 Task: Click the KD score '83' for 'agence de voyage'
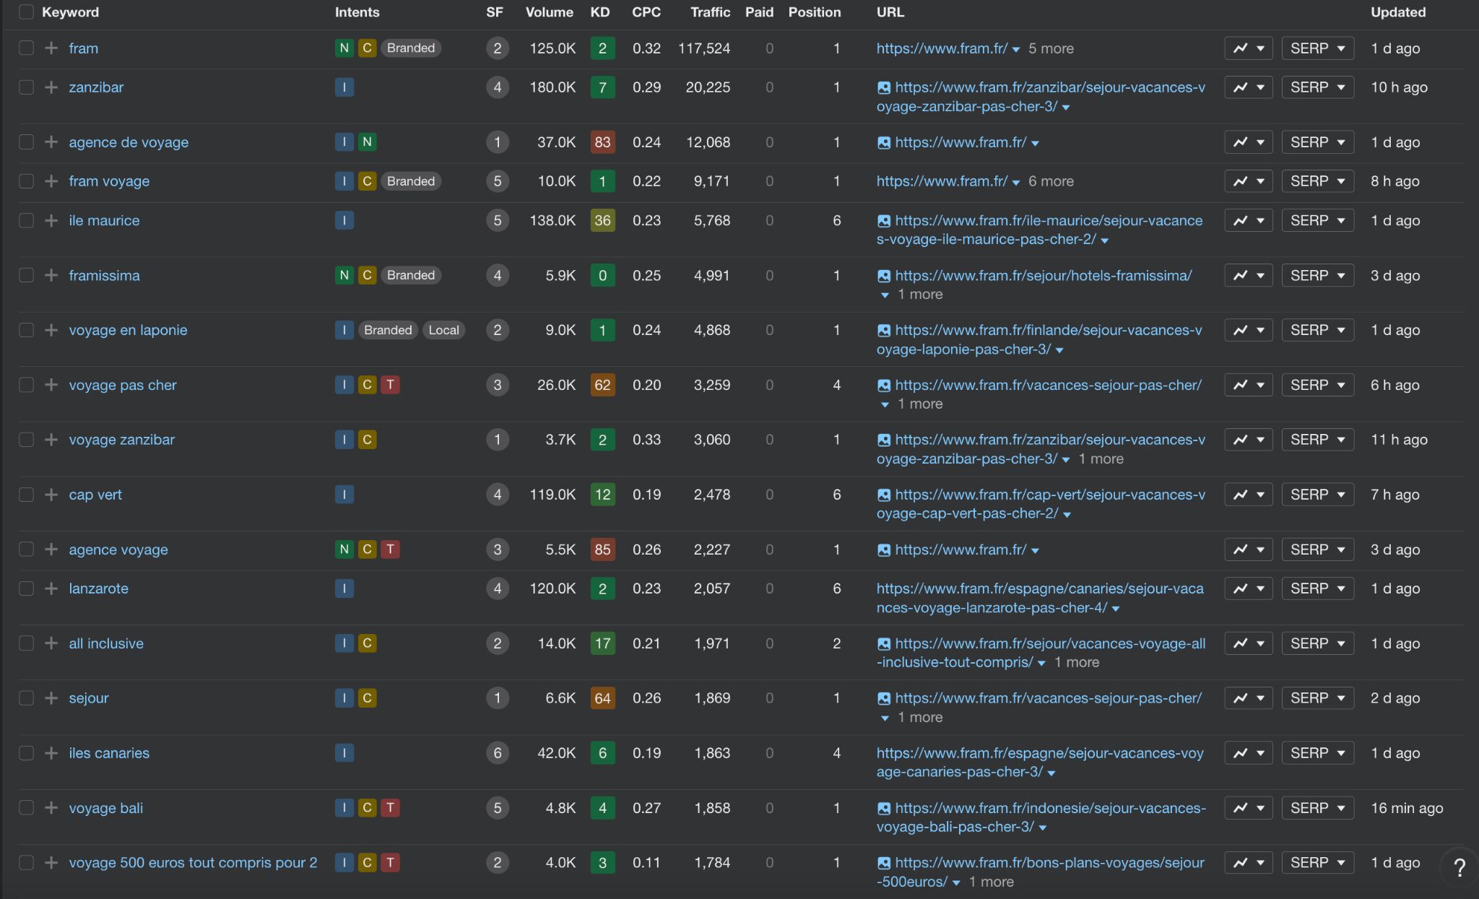coord(601,142)
